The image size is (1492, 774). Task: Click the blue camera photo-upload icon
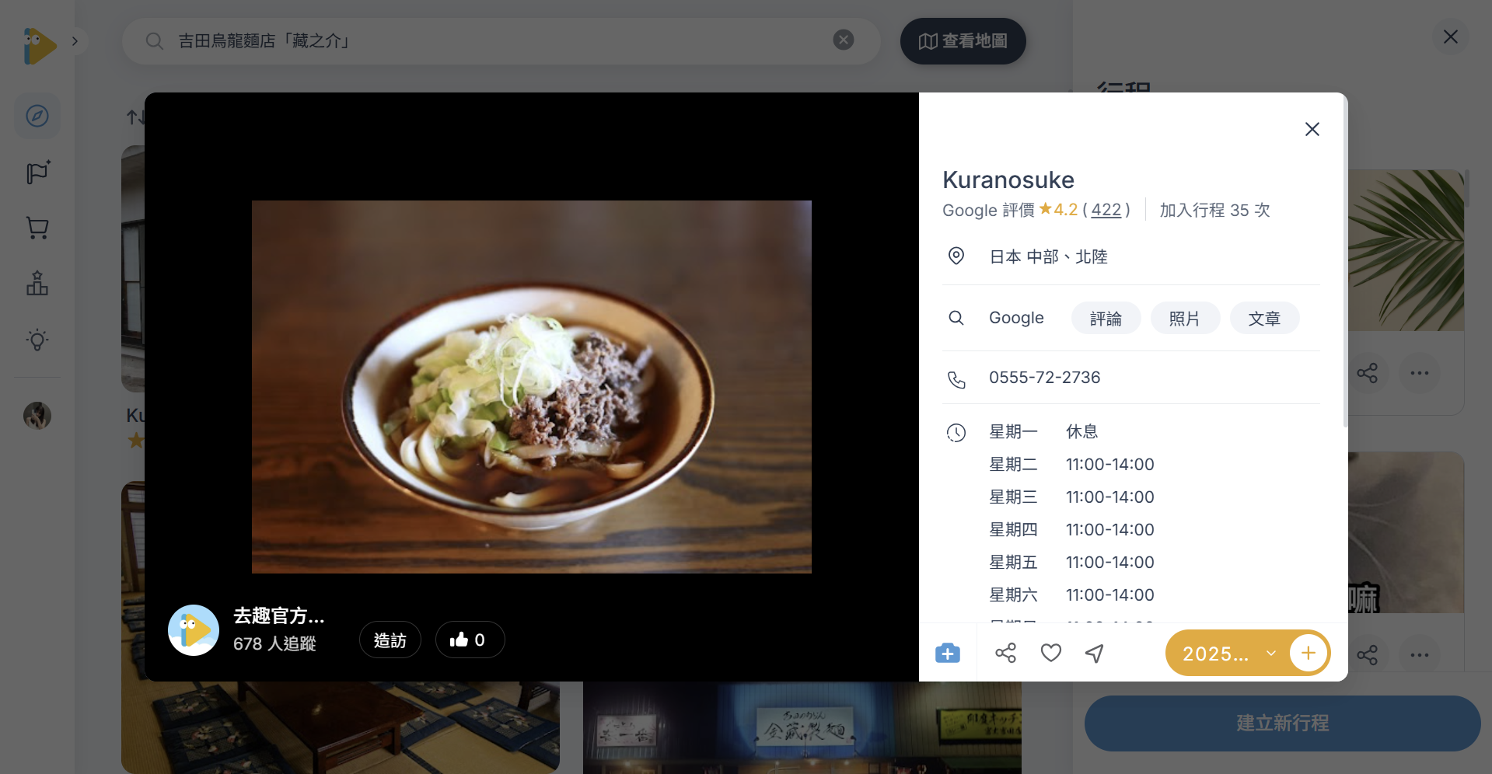[x=947, y=653]
